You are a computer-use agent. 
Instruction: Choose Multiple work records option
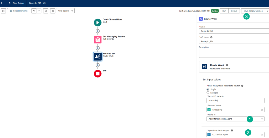pos(208,93)
